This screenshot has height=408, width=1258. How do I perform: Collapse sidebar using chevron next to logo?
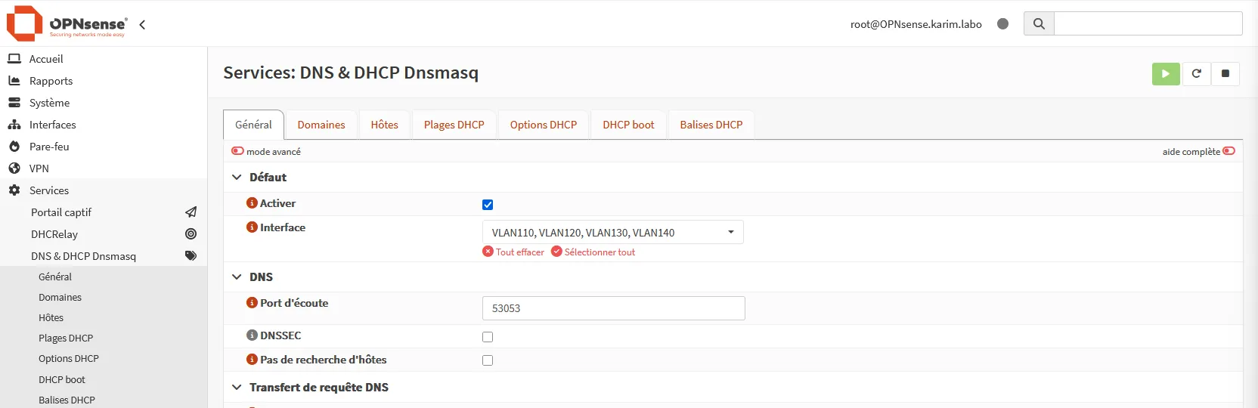tap(142, 24)
